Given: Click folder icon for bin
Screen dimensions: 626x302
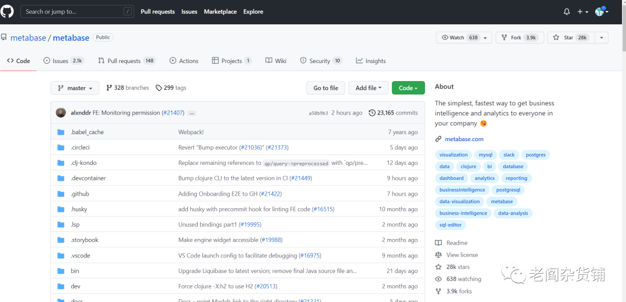Looking at the screenshot, I should (61, 271).
